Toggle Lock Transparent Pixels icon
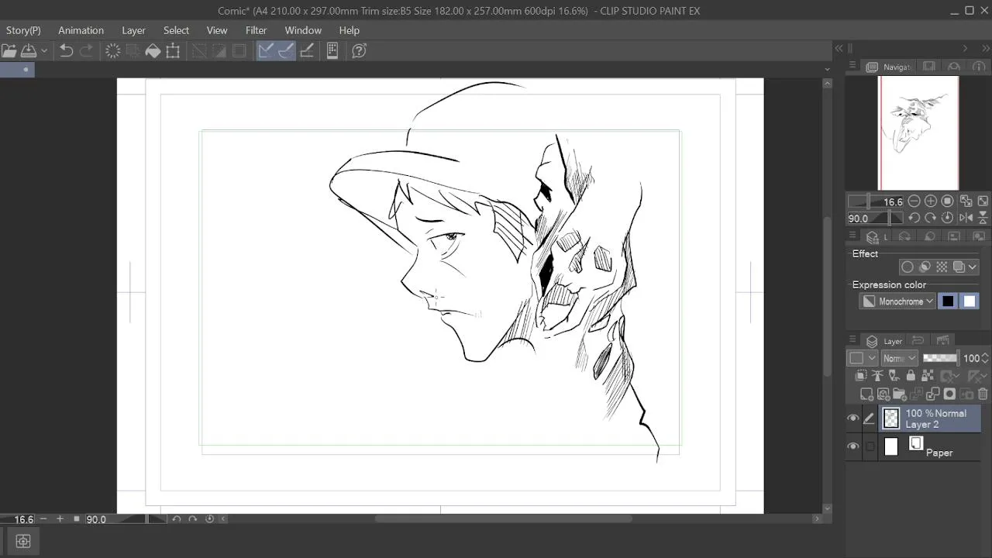The image size is (992, 558). tap(927, 376)
